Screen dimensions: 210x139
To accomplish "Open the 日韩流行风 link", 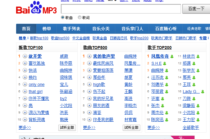I will [x=119, y=38].
